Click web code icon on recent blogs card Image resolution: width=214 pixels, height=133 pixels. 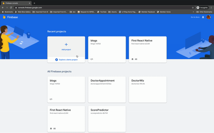tap(92, 59)
